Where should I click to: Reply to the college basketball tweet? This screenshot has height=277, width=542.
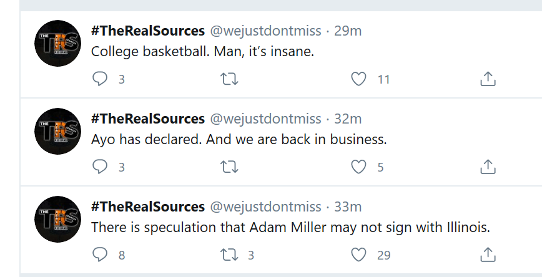click(100, 79)
